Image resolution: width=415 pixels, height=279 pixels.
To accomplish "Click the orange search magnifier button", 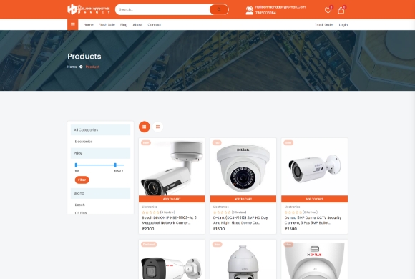I will click(219, 9).
